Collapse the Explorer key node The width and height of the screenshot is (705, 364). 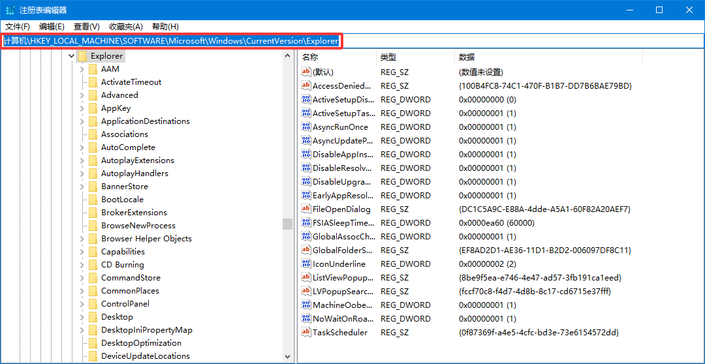pos(71,56)
